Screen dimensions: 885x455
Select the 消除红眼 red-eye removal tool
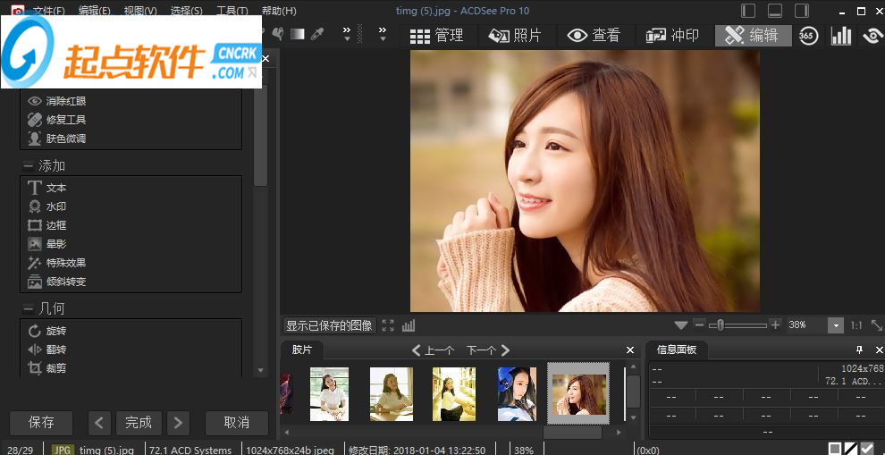coord(65,101)
